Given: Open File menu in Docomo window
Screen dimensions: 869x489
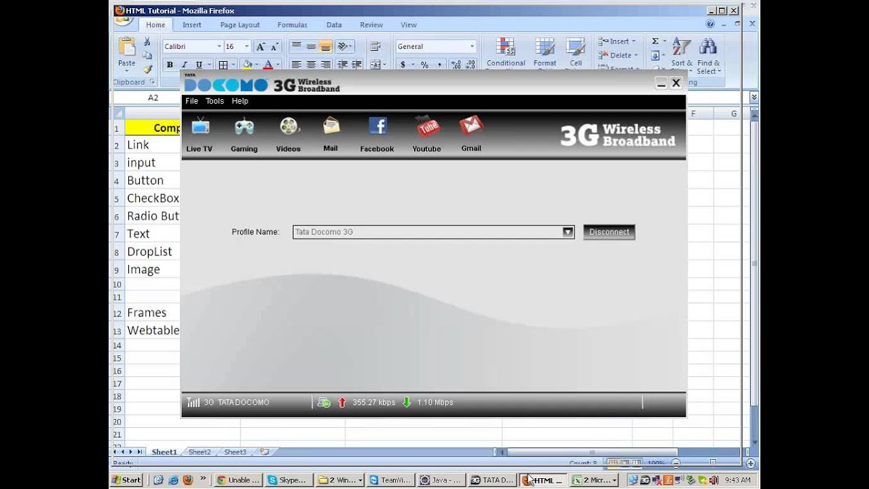Looking at the screenshot, I should click(192, 101).
